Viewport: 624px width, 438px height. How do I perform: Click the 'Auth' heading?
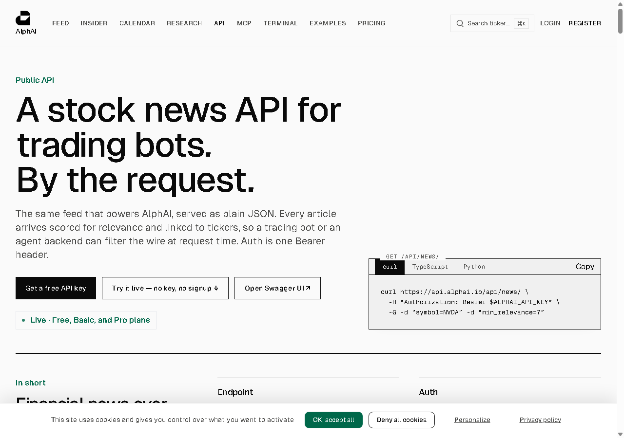[428, 392]
